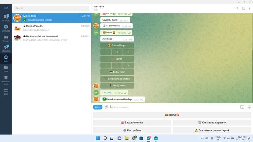Open the Mail app in taskbar

click(x=156, y=138)
